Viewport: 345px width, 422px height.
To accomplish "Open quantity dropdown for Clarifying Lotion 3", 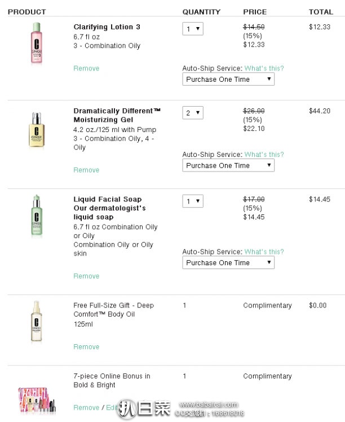I will point(192,29).
